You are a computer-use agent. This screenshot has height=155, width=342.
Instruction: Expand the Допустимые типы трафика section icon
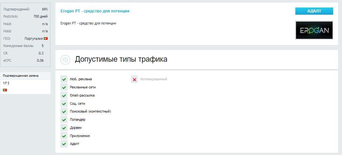click(x=65, y=59)
